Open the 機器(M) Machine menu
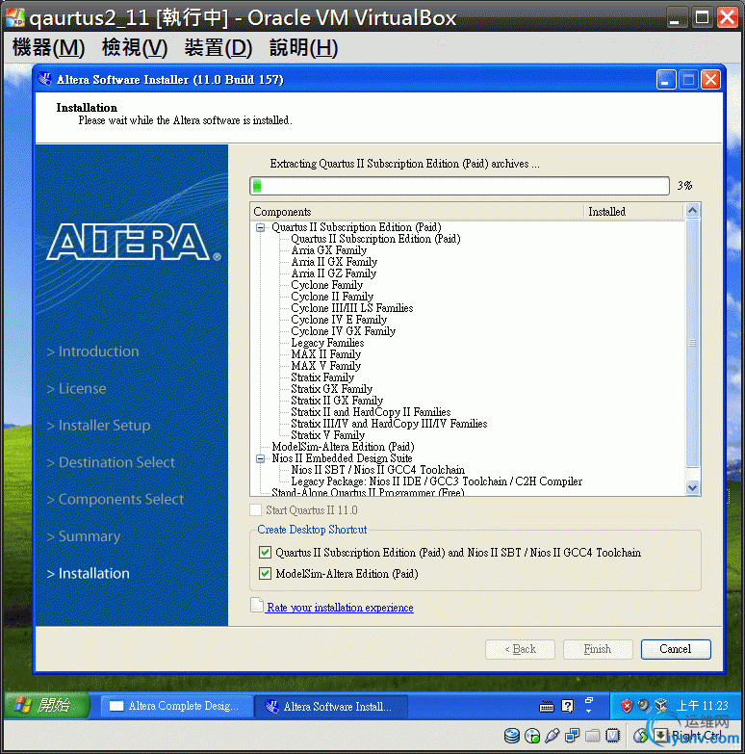 [48, 47]
